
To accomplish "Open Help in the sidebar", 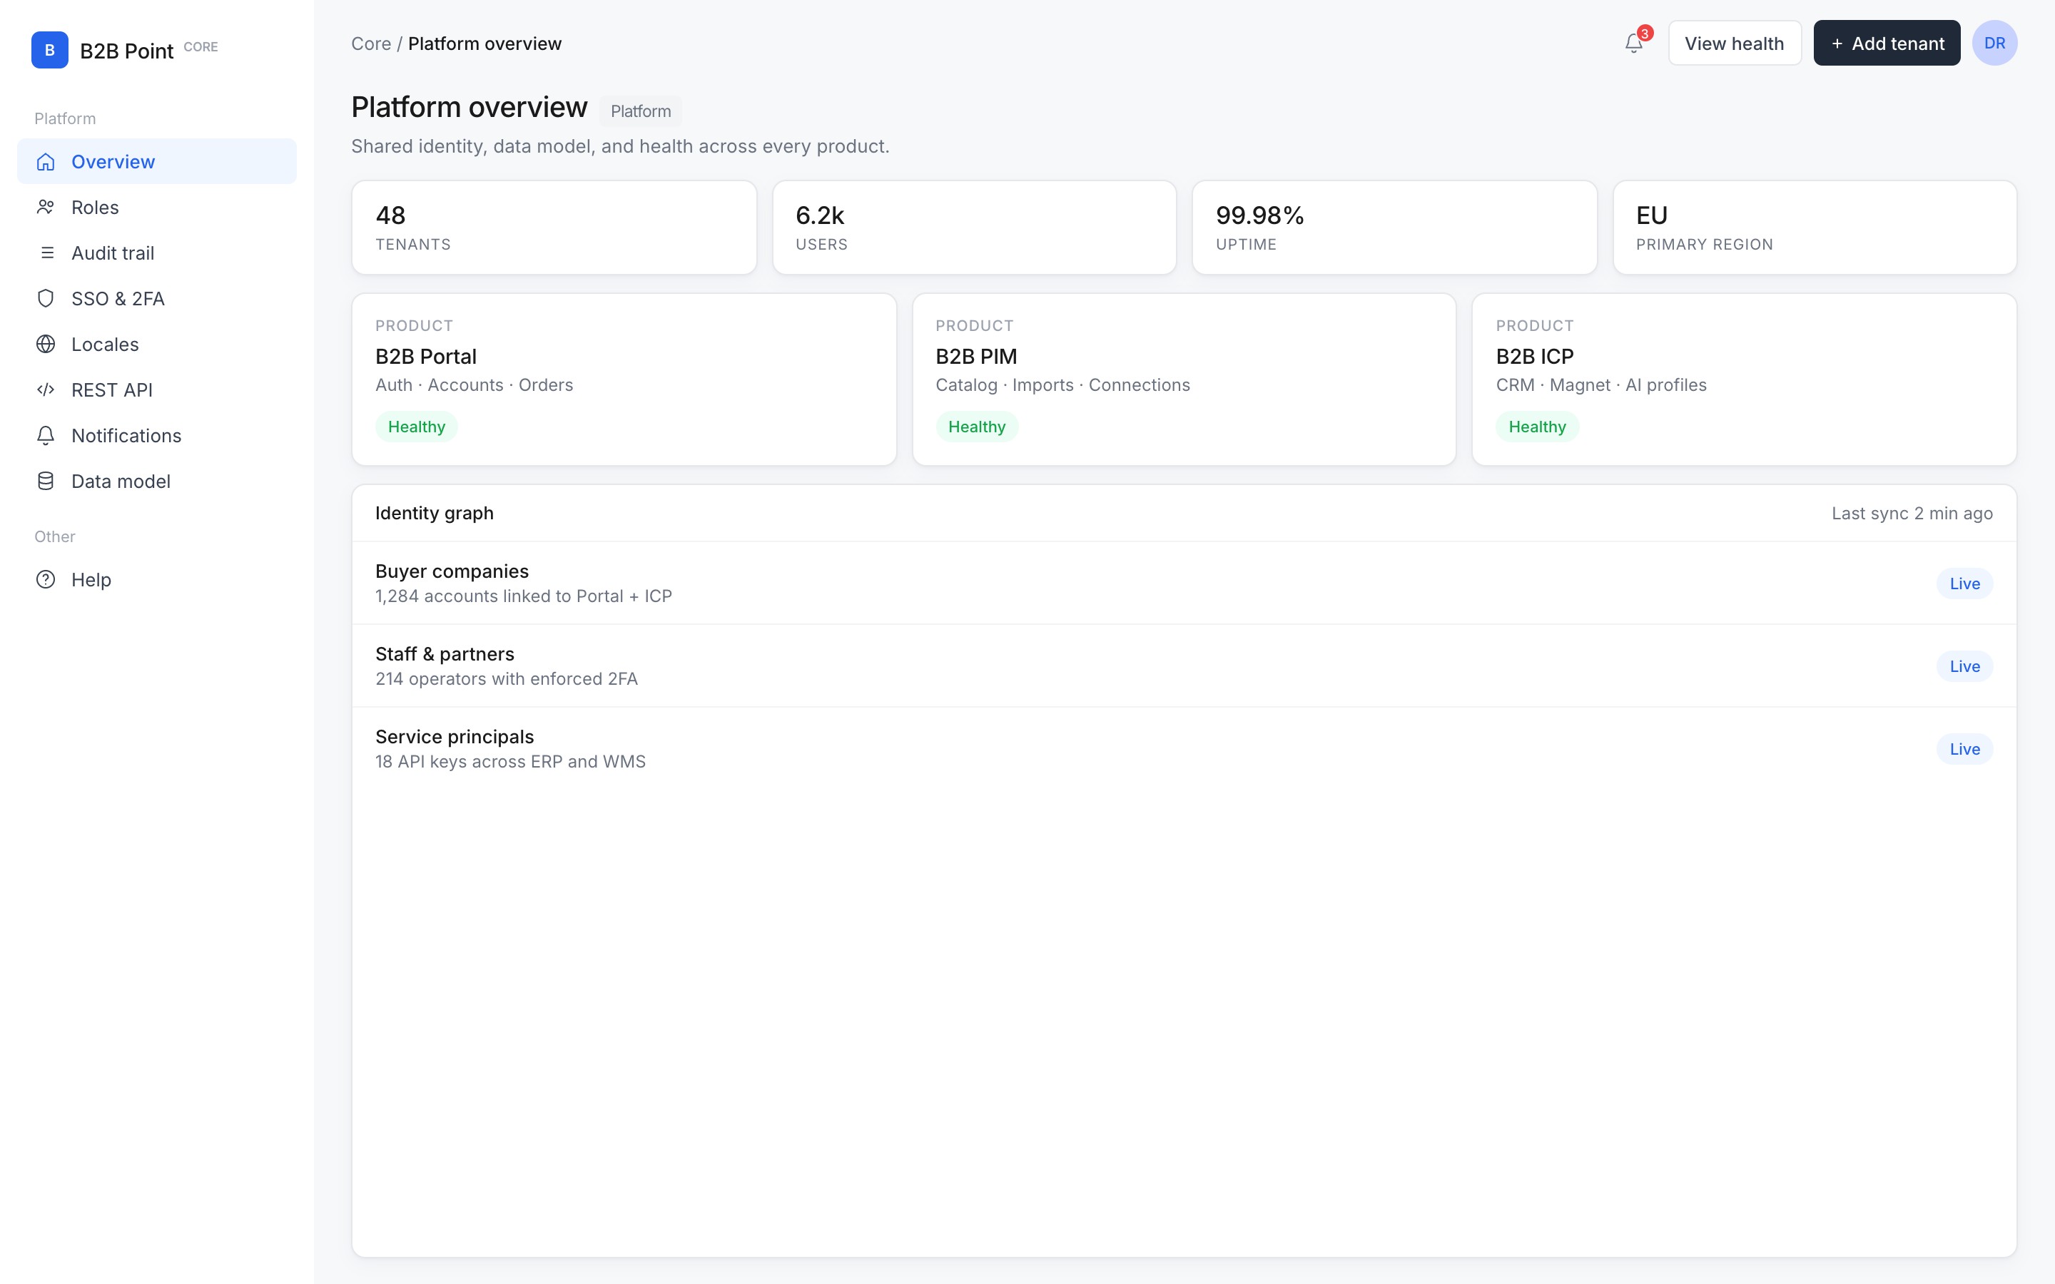I will 157,580.
